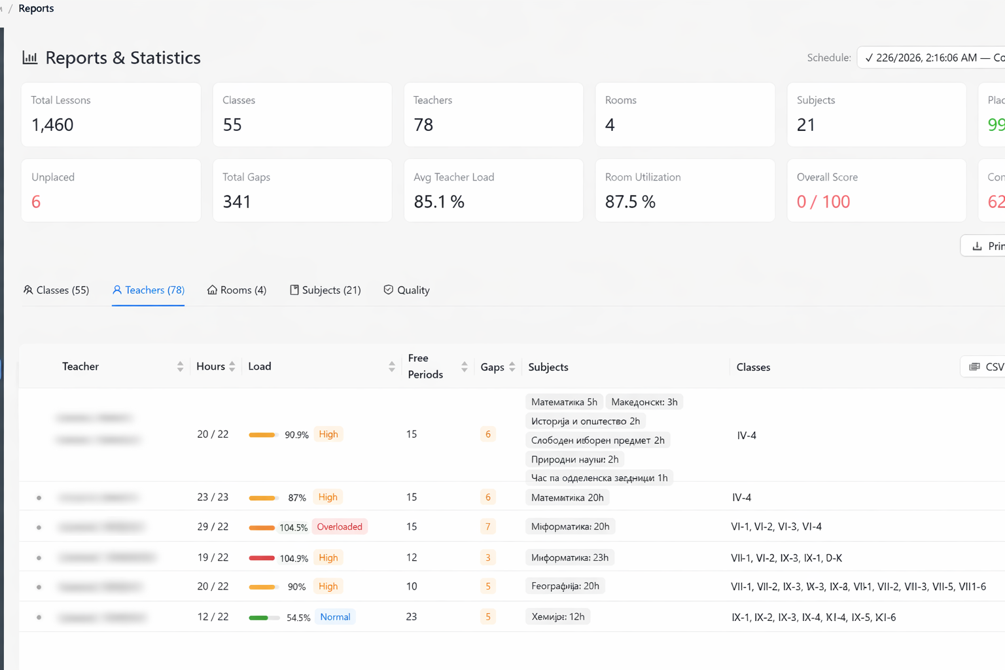The height and width of the screenshot is (670, 1005).
Task: Click the free periods value 23
Action: coord(412,617)
